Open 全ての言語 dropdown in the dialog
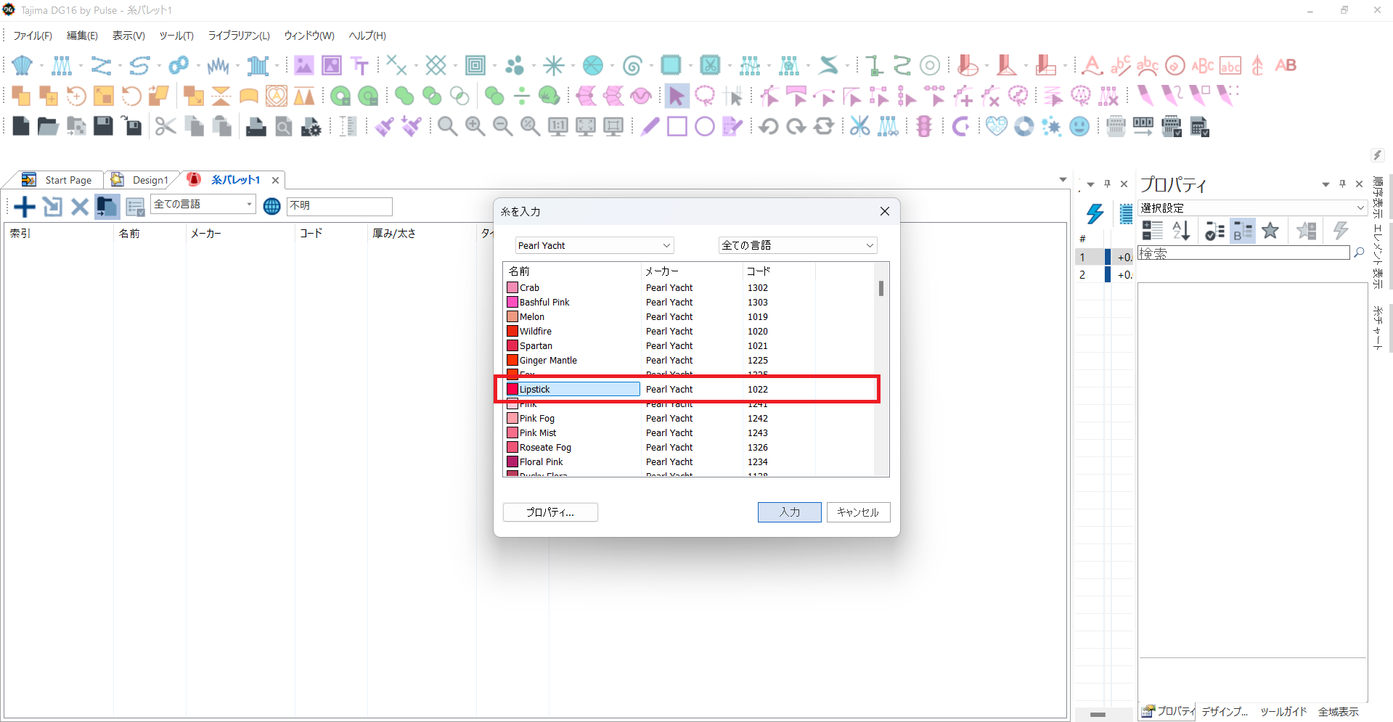Image resolution: width=1393 pixels, height=722 pixels. coord(798,245)
